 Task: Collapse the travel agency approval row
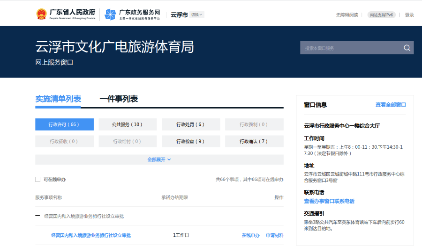[x=38, y=216]
